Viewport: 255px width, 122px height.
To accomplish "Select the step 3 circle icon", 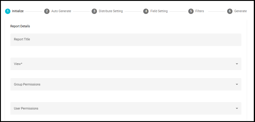I will pos(94,11).
